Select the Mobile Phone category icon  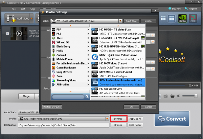(x=53, y=59)
